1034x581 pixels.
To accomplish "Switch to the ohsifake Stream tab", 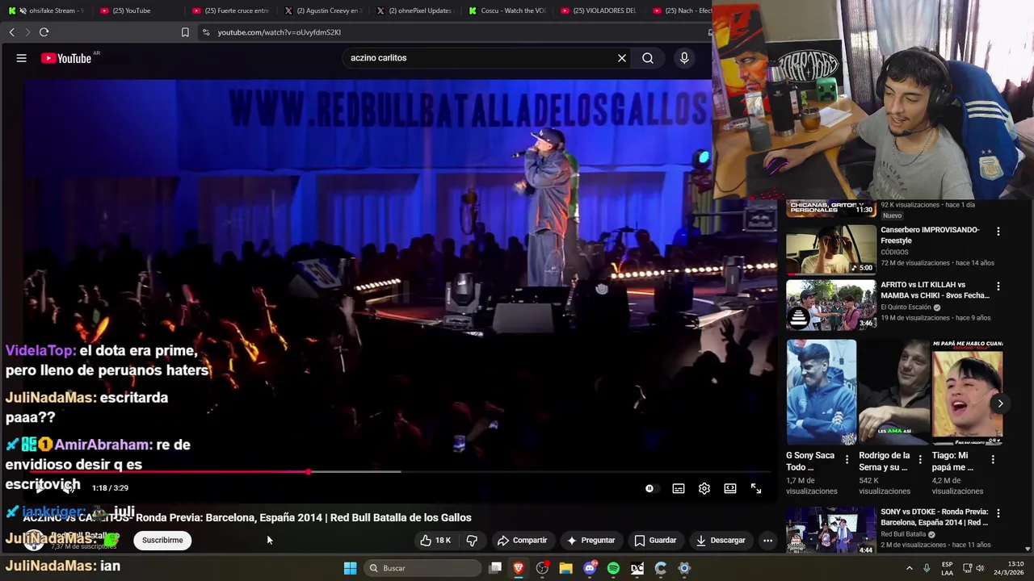I will 47,10.
